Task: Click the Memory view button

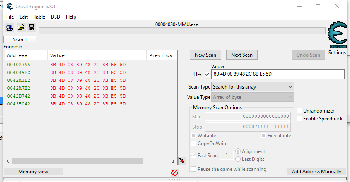Action: coord(33,172)
